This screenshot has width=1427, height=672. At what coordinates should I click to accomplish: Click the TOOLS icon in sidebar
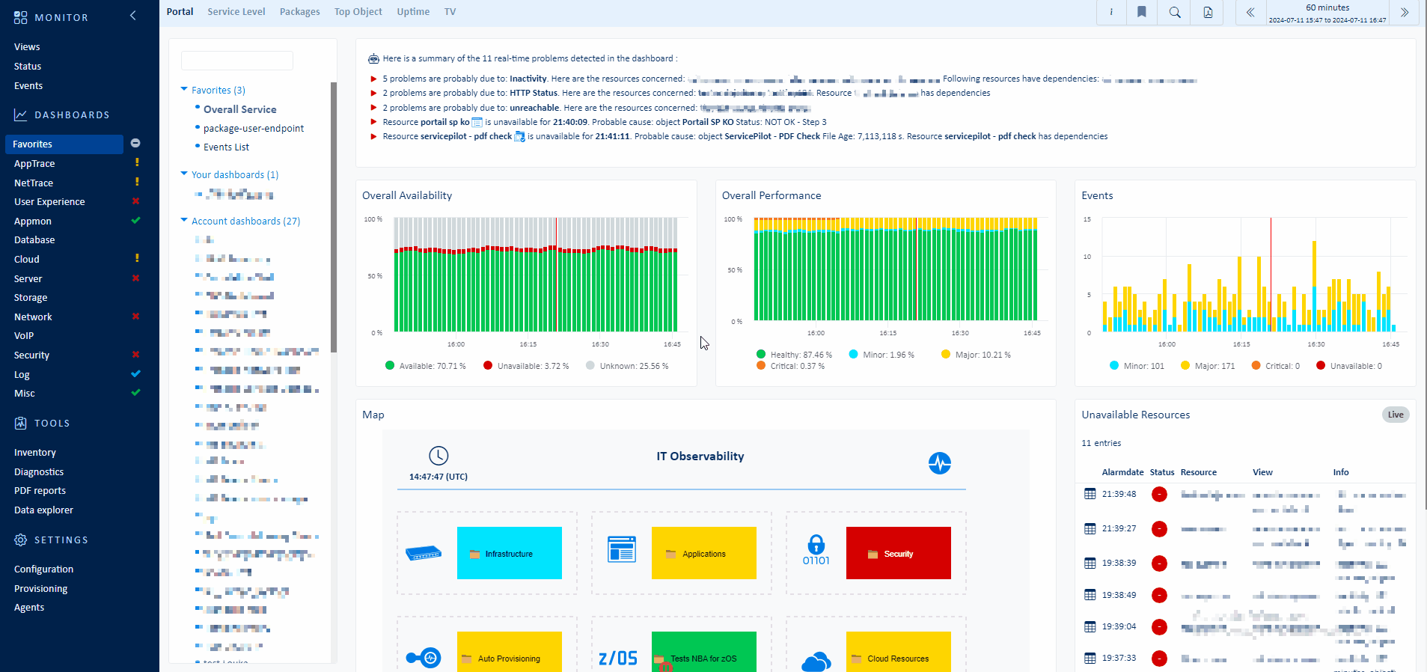[x=21, y=423]
